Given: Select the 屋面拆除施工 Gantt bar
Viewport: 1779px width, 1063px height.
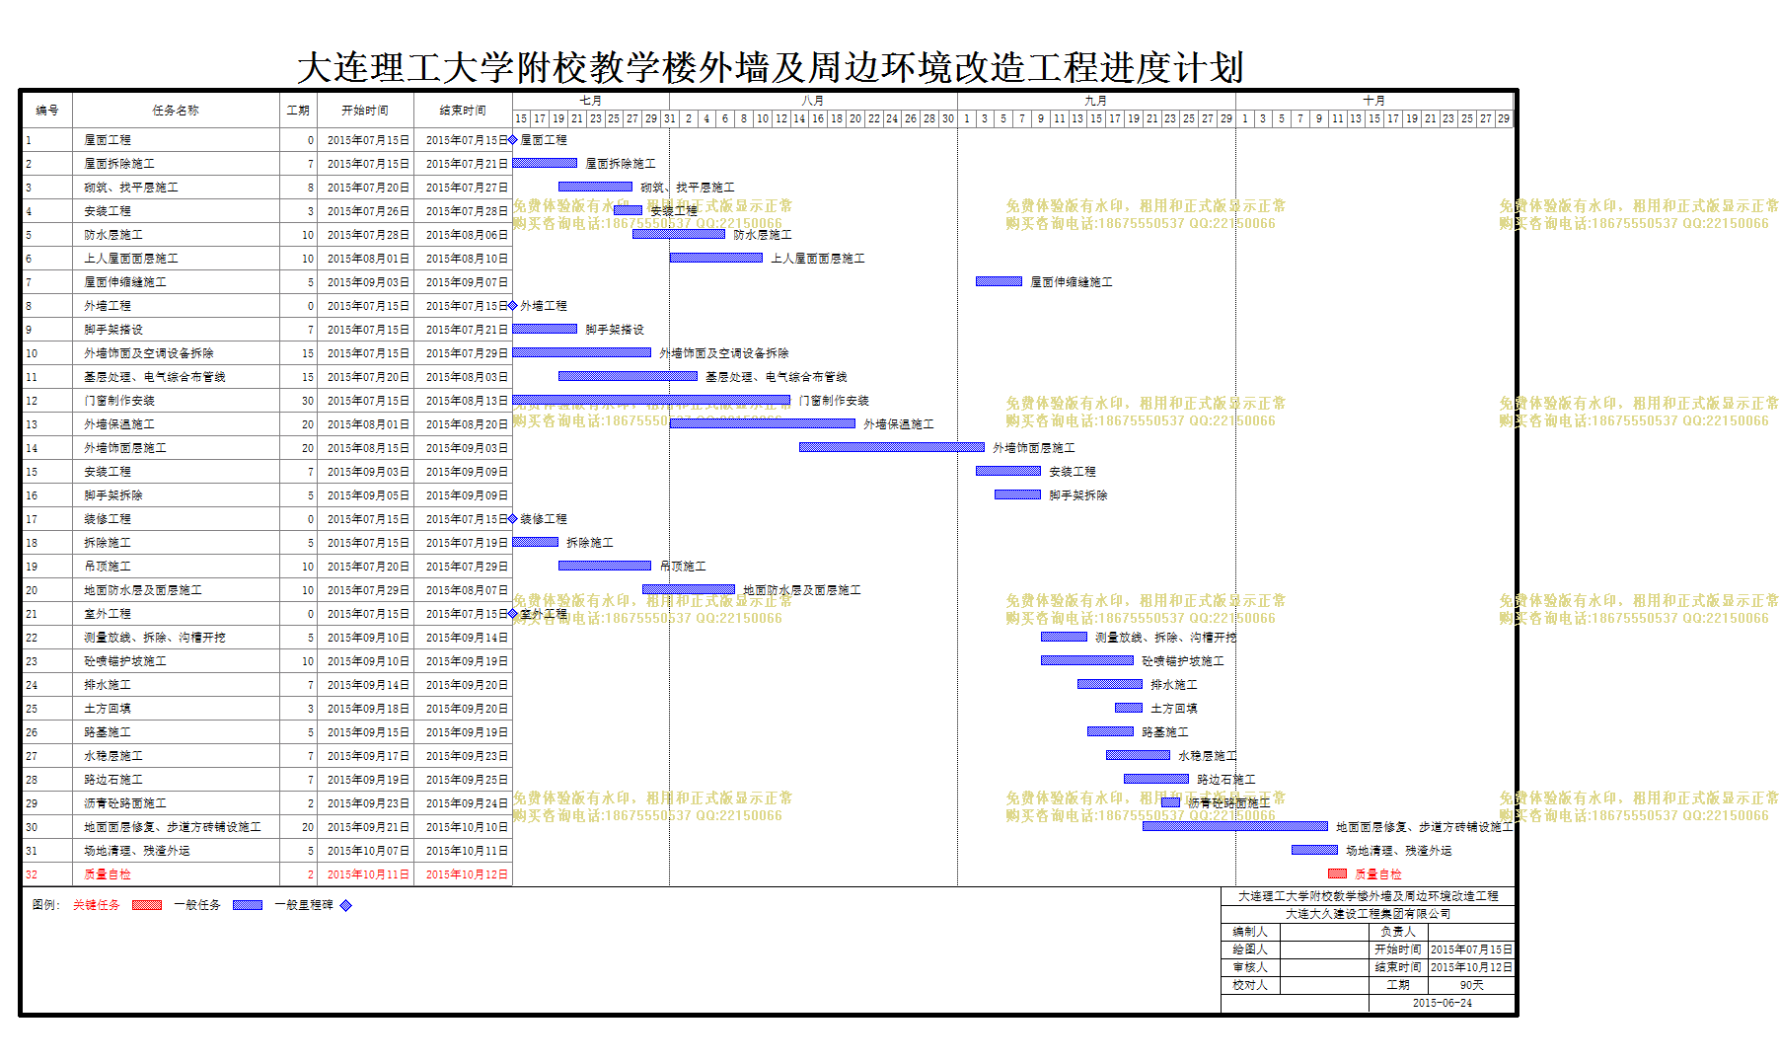Looking at the screenshot, I should pos(545,163).
